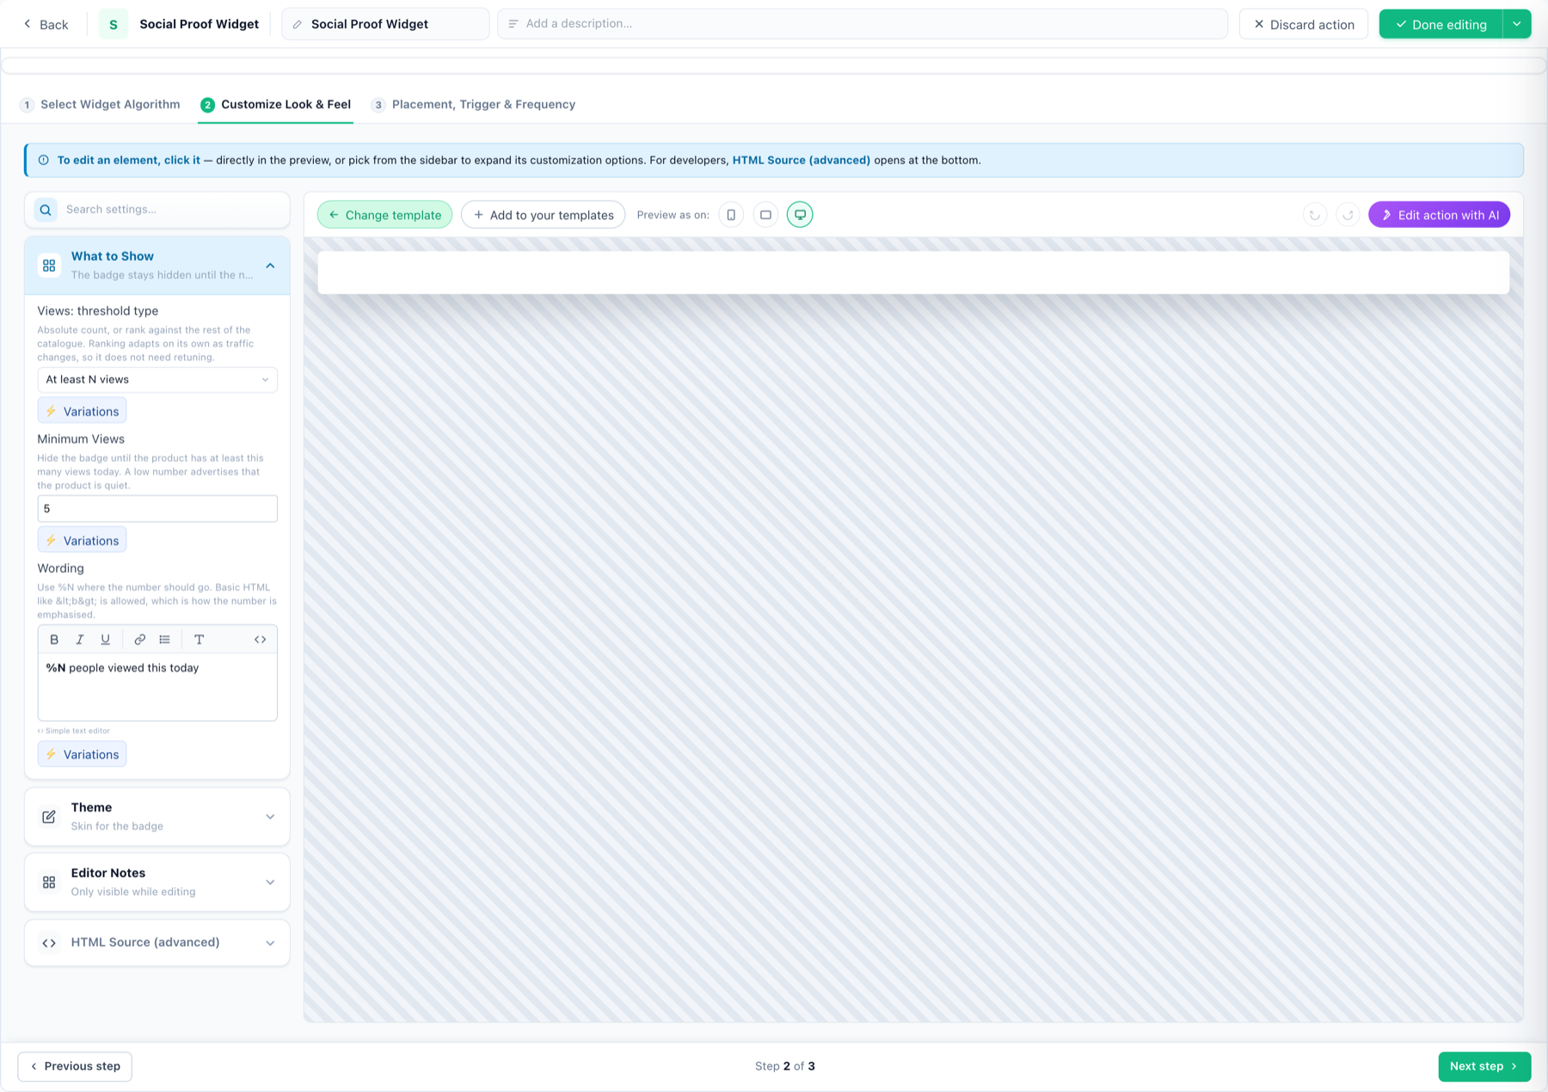Click Add to your templates
1548x1092 pixels.
point(544,215)
